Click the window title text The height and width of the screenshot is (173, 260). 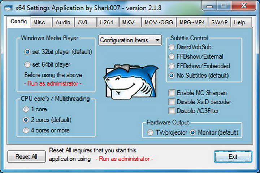point(88,8)
